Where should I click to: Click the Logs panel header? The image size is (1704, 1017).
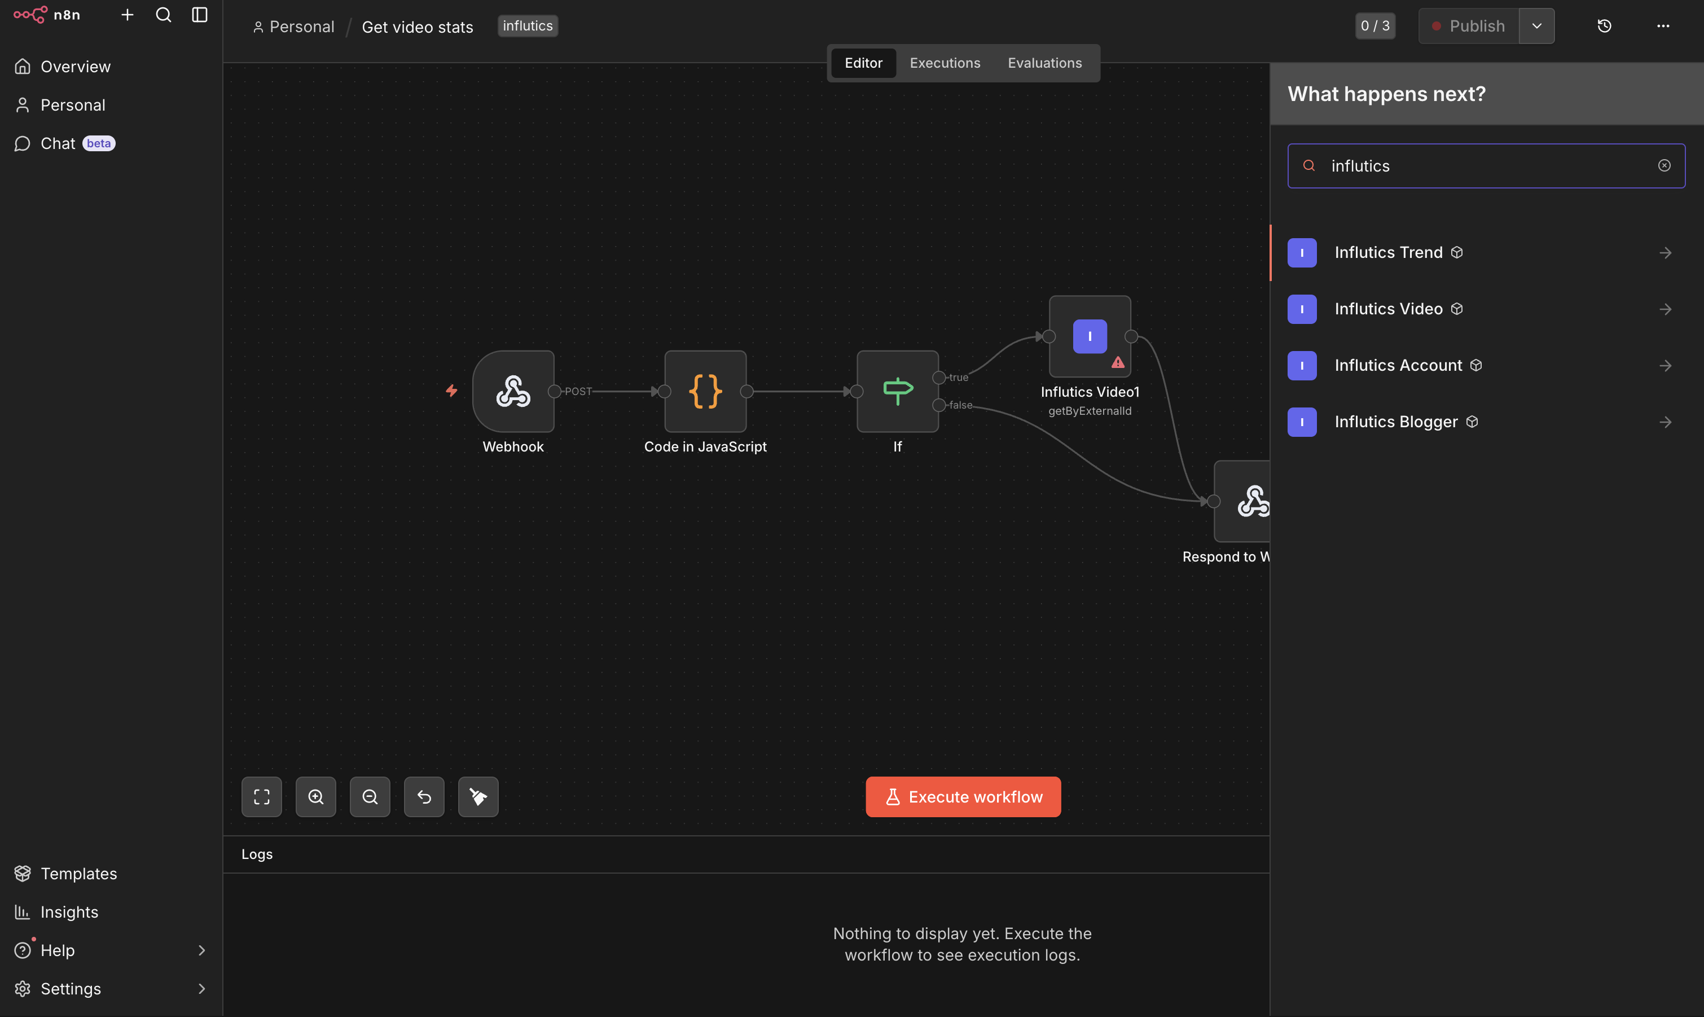point(746,854)
